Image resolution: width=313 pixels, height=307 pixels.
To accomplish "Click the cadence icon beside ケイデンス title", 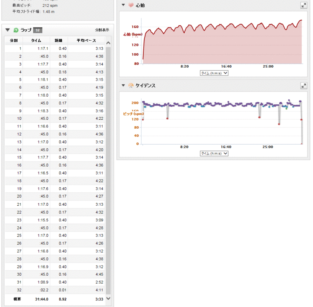I will (x=131, y=85).
